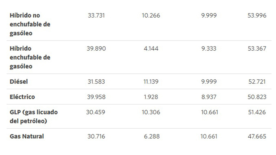Select the Gas Natural row label
This screenshot has height=155, width=276.
[x=27, y=136]
